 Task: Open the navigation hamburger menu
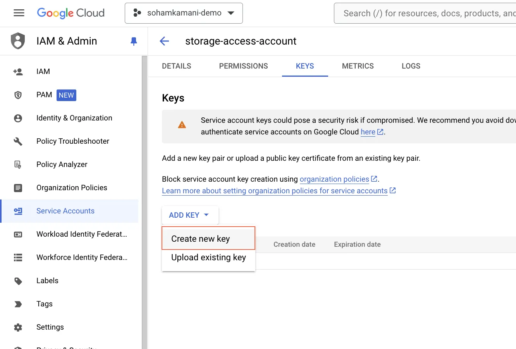[19, 13]
